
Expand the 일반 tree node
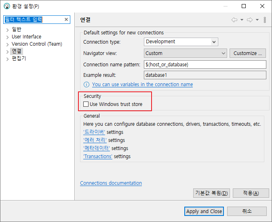point(7,30)
